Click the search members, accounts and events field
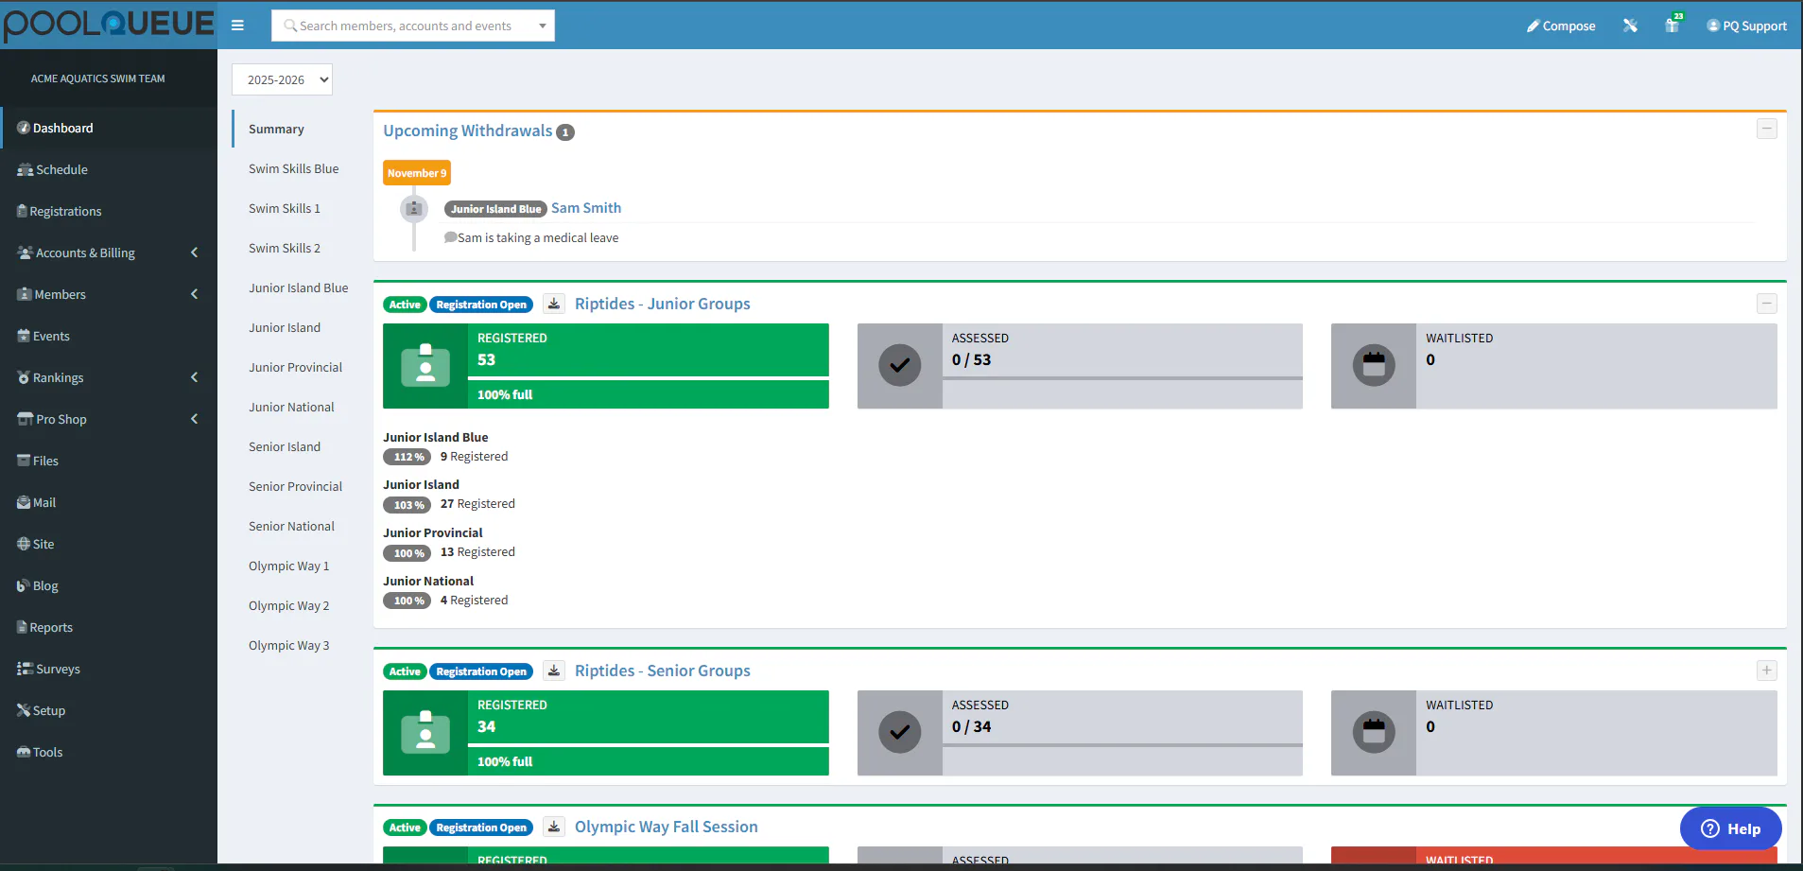Viewport: 1803px width, 871px height. 412,26
